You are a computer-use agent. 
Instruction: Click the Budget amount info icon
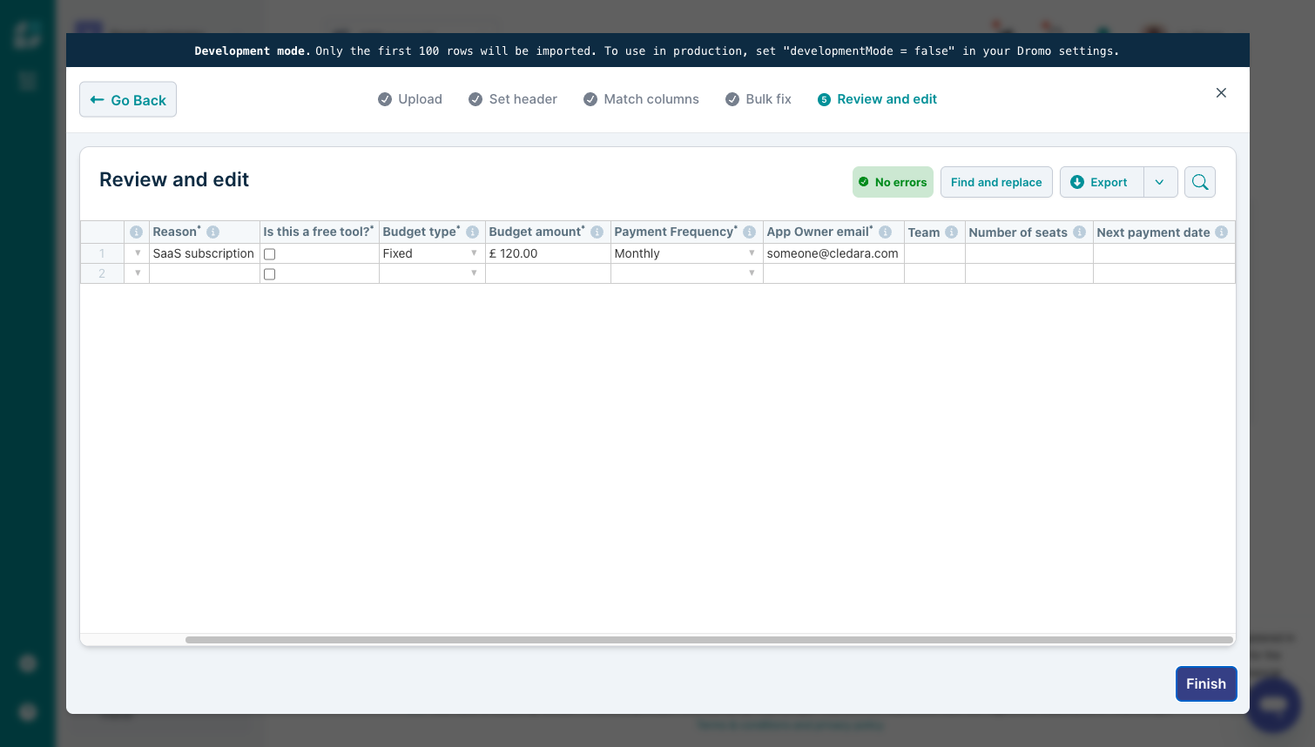pos(597,232)
